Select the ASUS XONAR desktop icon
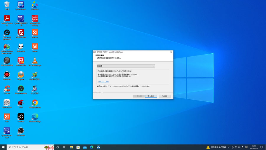This screenshot has width=266, height=150. 7,62
